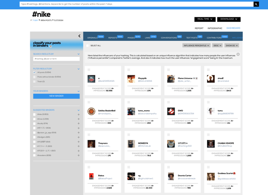The height and width of the screenshot is (195, 268).
Task: Focus the hashtag, user or term field
Action: [56, 59]
